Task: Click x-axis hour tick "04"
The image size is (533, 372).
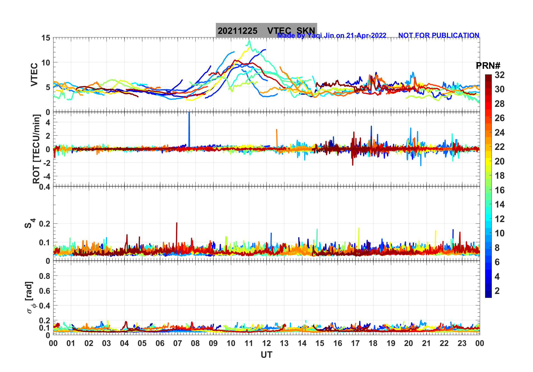Action: pyautogui.click(x=124, y=343)
